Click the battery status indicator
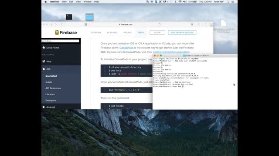Screen dimensions: 279x156 193,2
